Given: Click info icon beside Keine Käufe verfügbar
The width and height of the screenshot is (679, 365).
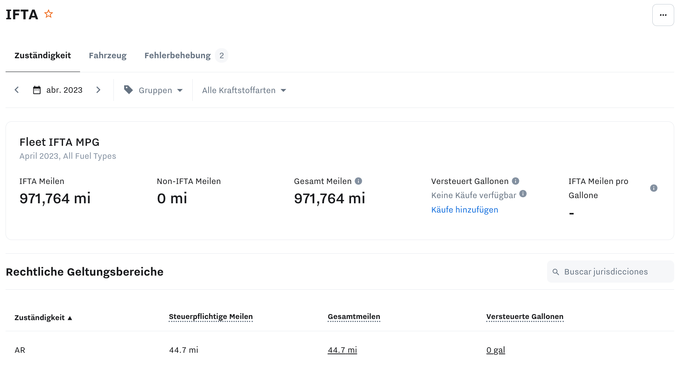Looking at the screenshot, I should 523,194.
